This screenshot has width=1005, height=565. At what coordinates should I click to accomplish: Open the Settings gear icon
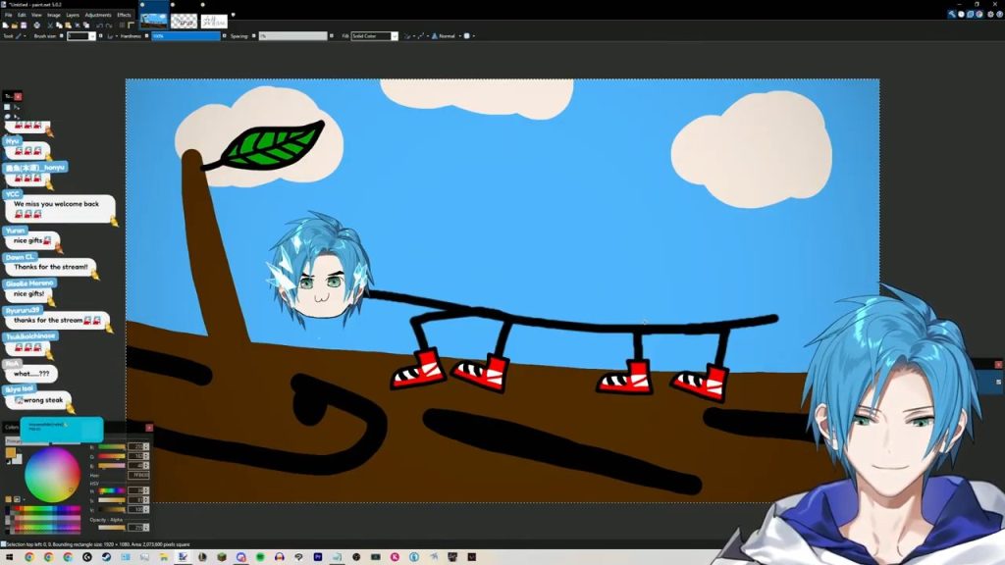pos(988,14)
